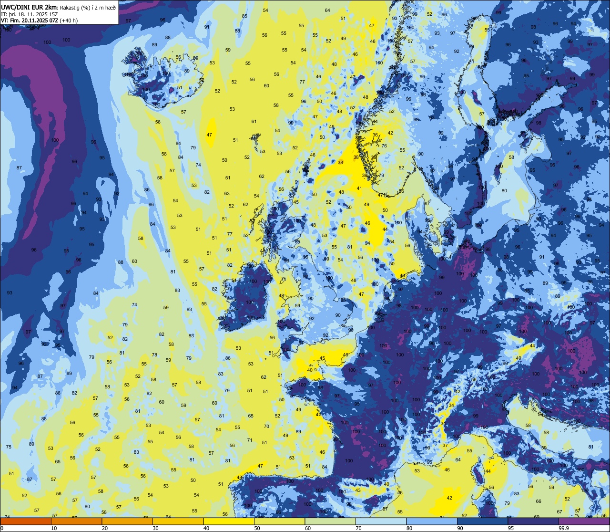Screen dimensions: 610x532
Task: Click the 60–70% light green legend swatch
Action: pyautogui.click(x=330, y=521)
